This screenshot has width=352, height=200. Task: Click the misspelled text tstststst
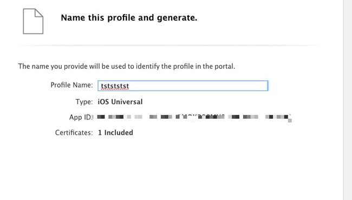coord(115,86)
